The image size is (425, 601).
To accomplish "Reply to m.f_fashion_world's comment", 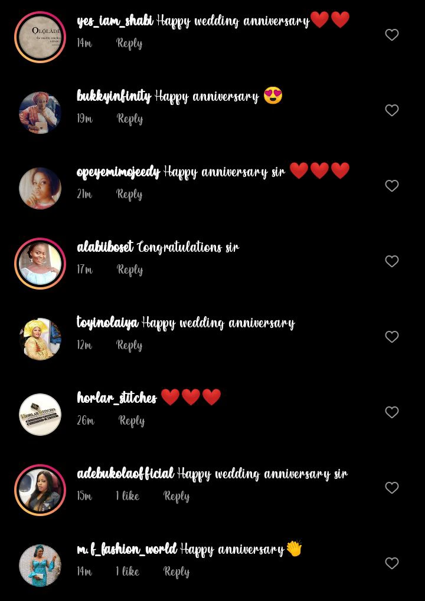I will coord(176,572).
